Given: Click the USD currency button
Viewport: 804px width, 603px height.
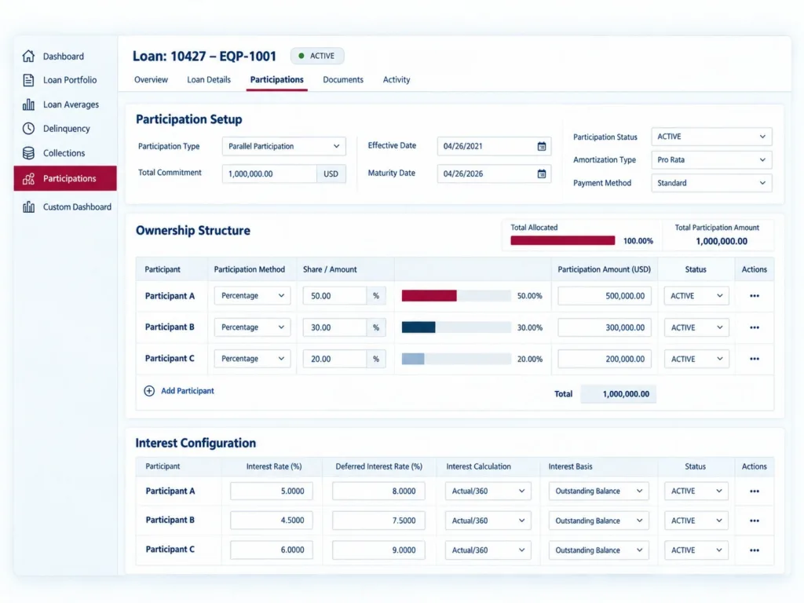Looking at the screenshot, I should tap(331, 174).
